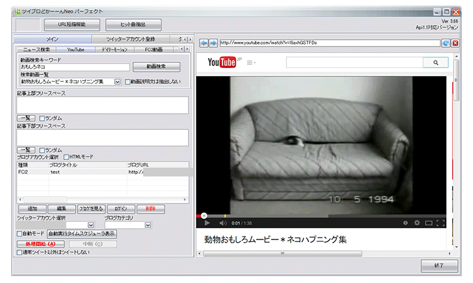The width and height of the screenshot is (473, 283).
Task: Play the video with the play button
Action: tap(207, 222)
